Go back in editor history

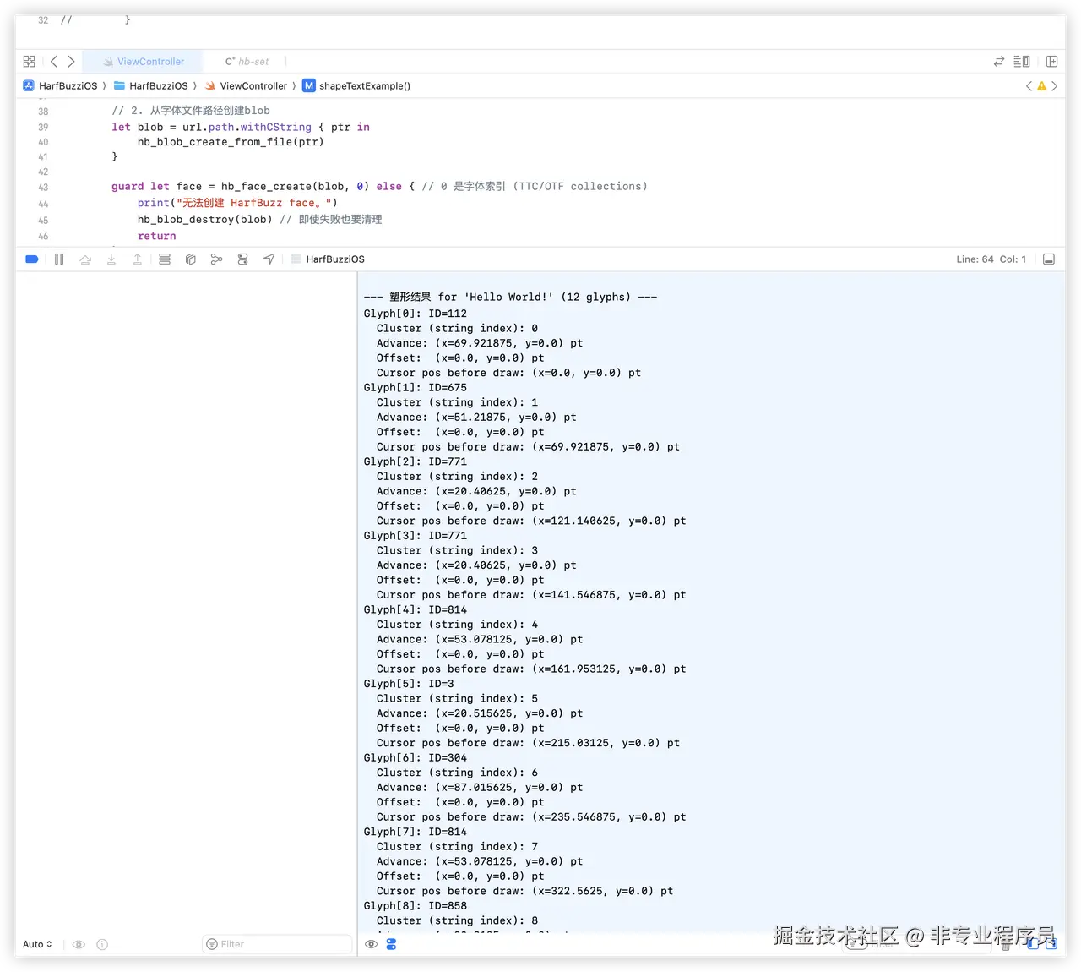[x=54, y=62]
